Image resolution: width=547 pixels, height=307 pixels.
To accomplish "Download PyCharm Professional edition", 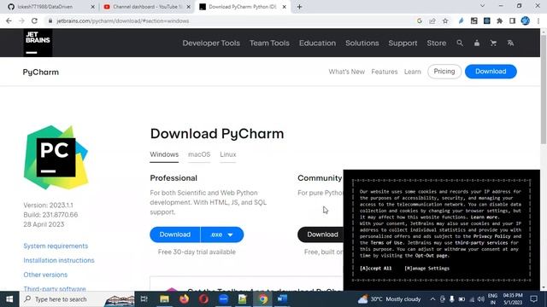I will click(x=175, y=235).
